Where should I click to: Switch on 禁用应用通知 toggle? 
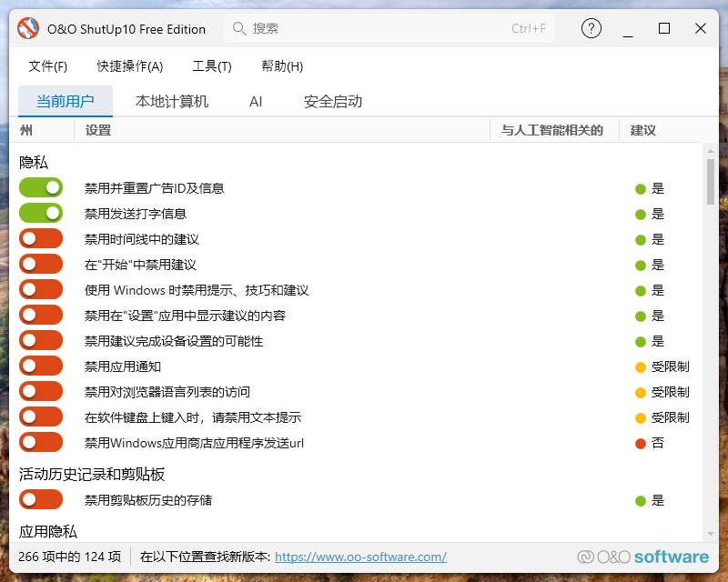pos(41,366)
